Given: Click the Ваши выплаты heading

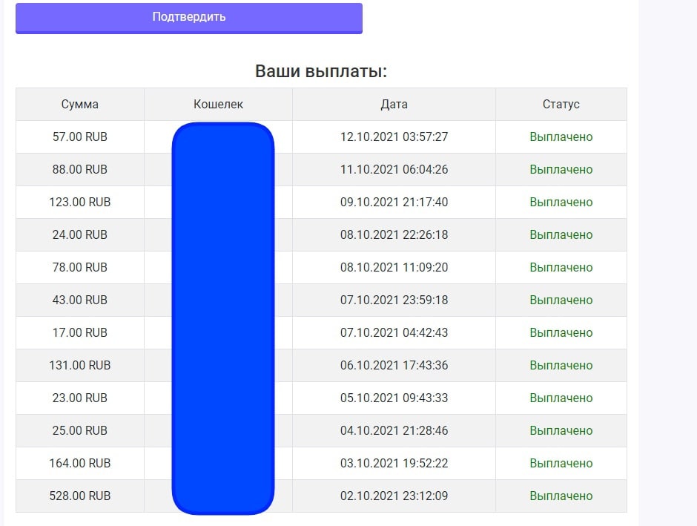Looking at the screenshot, I should pos(321,71).
